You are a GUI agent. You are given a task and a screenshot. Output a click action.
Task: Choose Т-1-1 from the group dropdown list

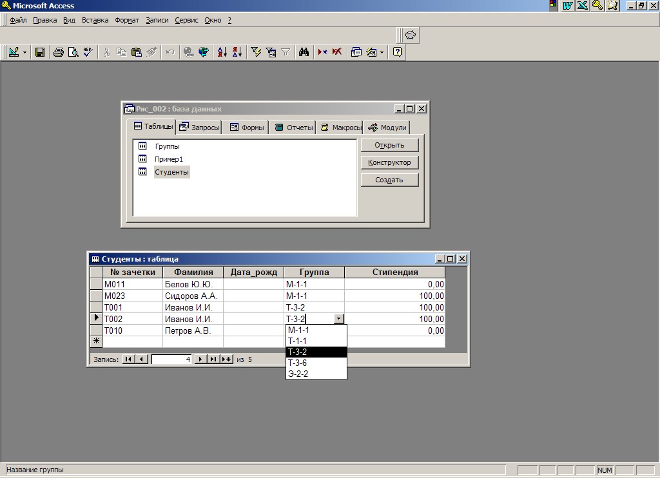pyautogui.click(x=316, y=341)
